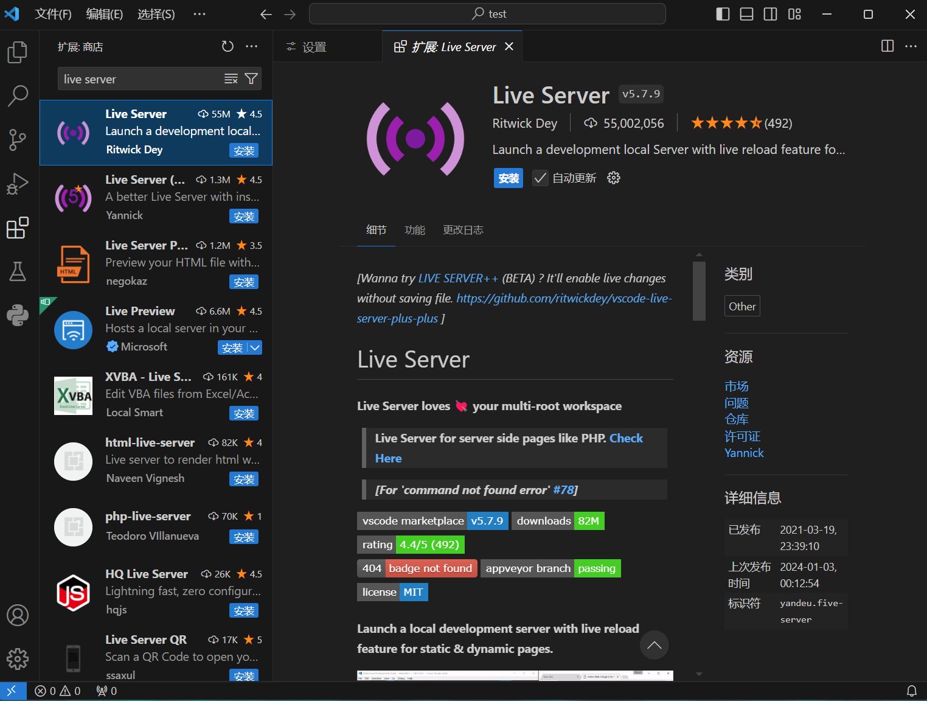
Task: Open the customize layout icon
Action: (x=794, y=14)
